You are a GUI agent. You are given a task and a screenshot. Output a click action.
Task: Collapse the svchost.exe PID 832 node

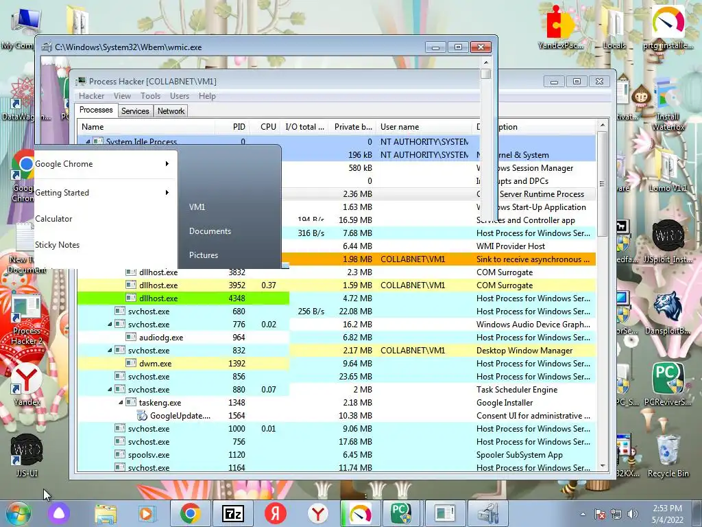pyautogui.click(x=110, y=350)
